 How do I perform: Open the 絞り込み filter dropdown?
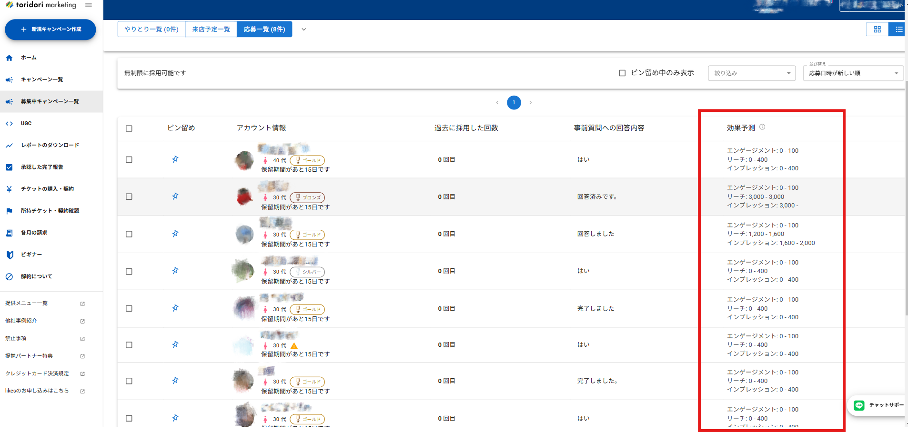point(751,73)
